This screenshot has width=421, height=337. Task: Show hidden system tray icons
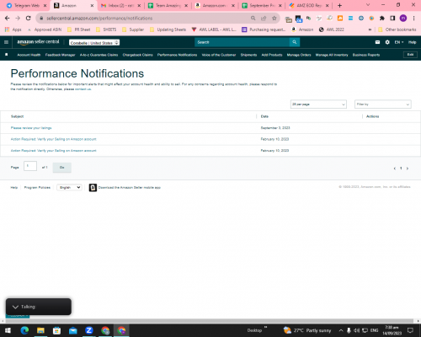(x=341, y=330)
